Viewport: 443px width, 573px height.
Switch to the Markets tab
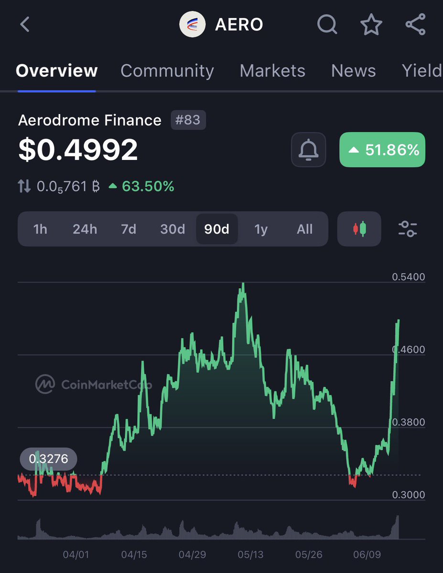272,71
